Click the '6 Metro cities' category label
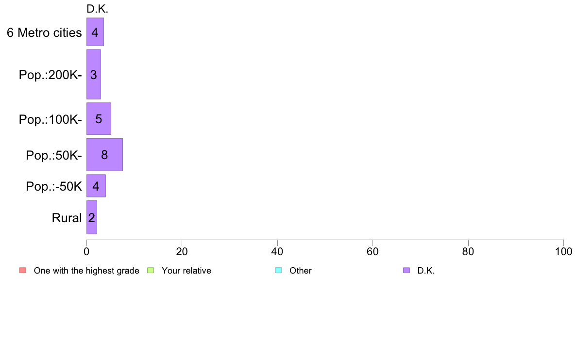Viewport: 577px width, 357px height. coord(44,32)
